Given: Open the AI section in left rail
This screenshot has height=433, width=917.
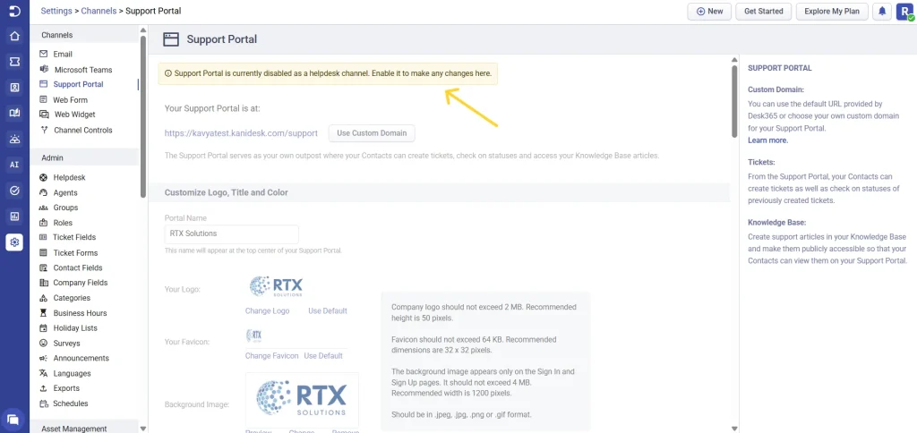Looking at the screenshot, I should tap(14, 165).
